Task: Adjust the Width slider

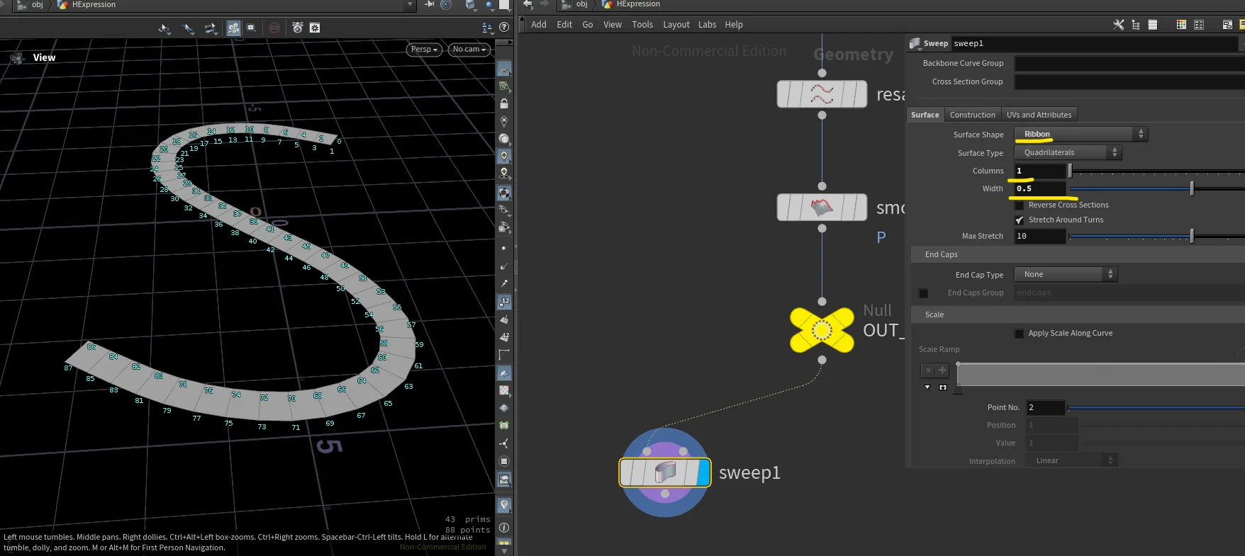Action: pos(1157,188)
